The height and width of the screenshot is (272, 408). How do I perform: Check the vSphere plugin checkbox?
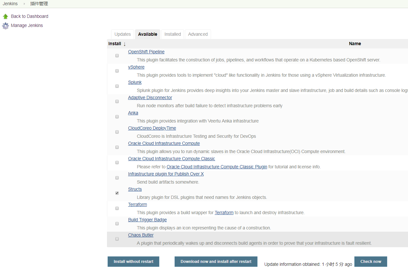(x=117, y=71)
